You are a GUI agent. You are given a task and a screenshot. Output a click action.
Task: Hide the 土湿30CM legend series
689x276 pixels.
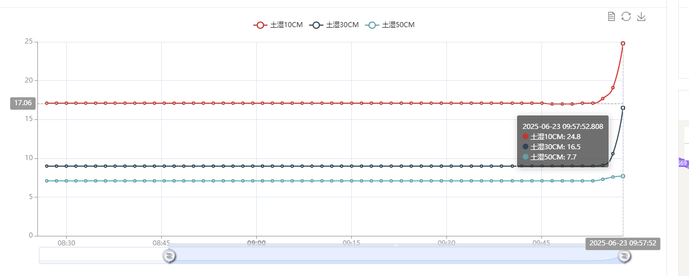click(335, 25)
